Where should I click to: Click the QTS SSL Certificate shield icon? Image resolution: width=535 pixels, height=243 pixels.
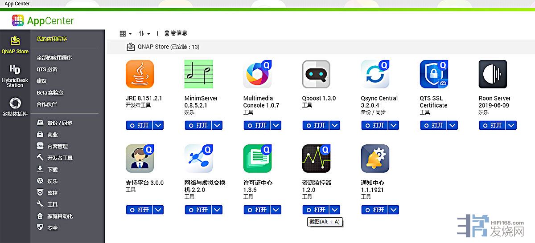pyautogui.click(x=434, y=74)
